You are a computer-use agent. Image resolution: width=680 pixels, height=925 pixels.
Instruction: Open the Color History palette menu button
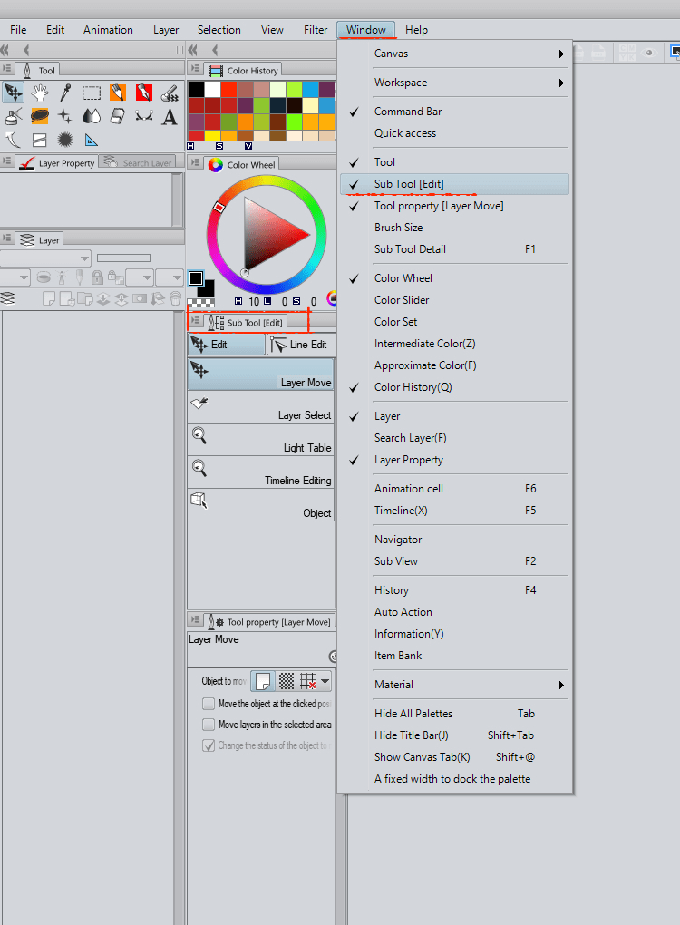tap(195, 70)
